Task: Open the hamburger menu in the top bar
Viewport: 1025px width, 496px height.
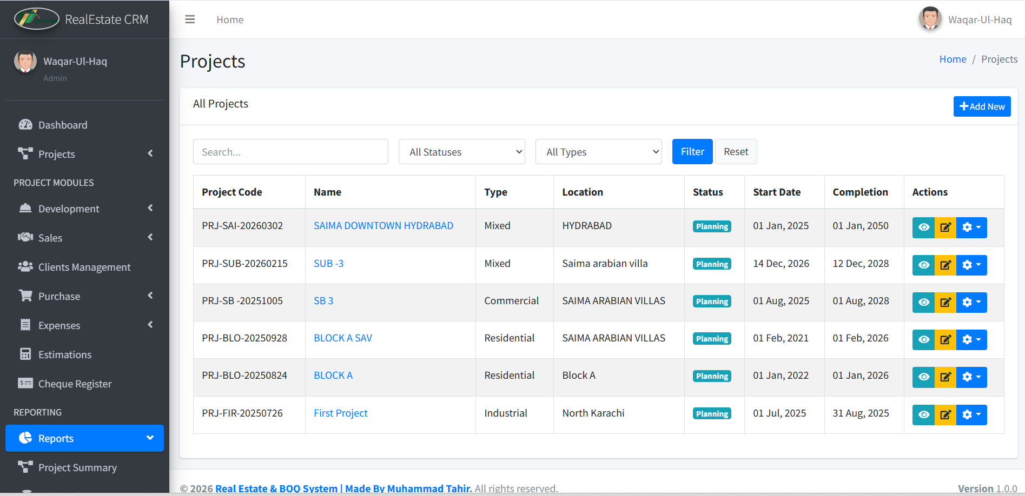Action: 190,19
